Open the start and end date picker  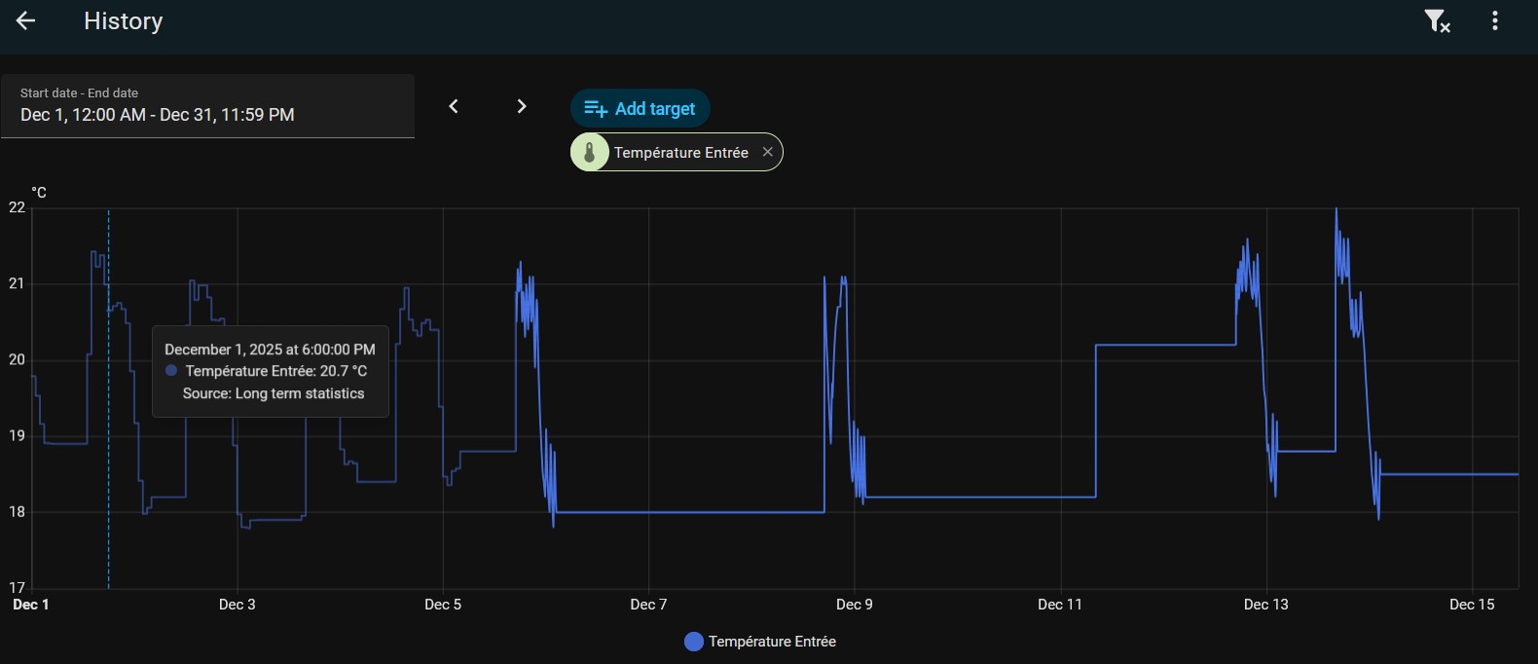tap(207, 106)
